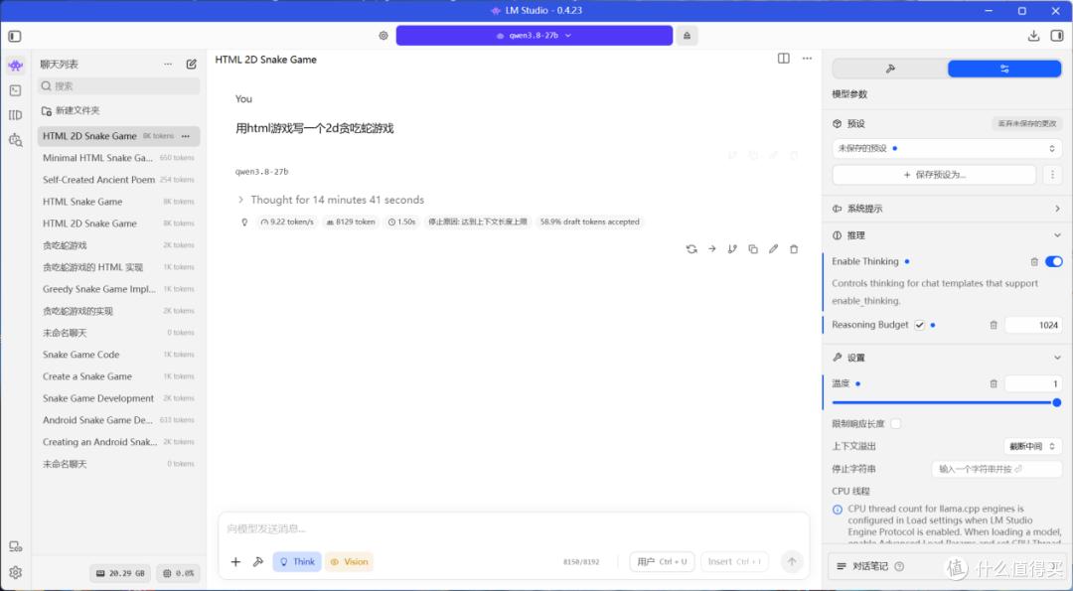Branch the conversation from this message

pyautogui.click(x=732, y=249)
